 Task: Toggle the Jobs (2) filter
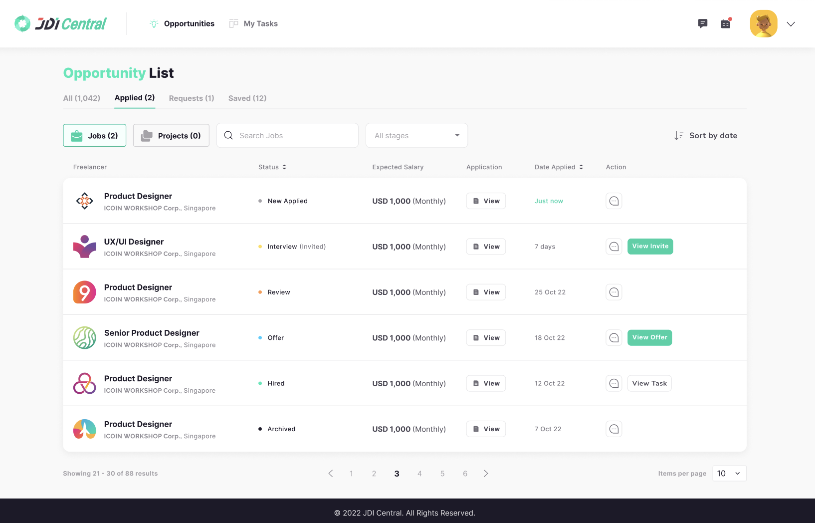95,136
